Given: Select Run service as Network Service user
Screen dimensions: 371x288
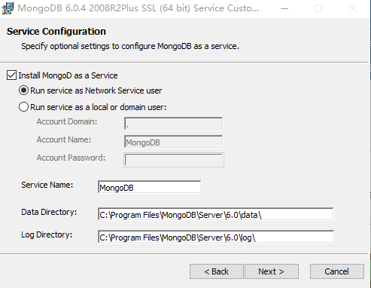Looking at the screenshot, I should pyautogui.click(x=23, y=90).
